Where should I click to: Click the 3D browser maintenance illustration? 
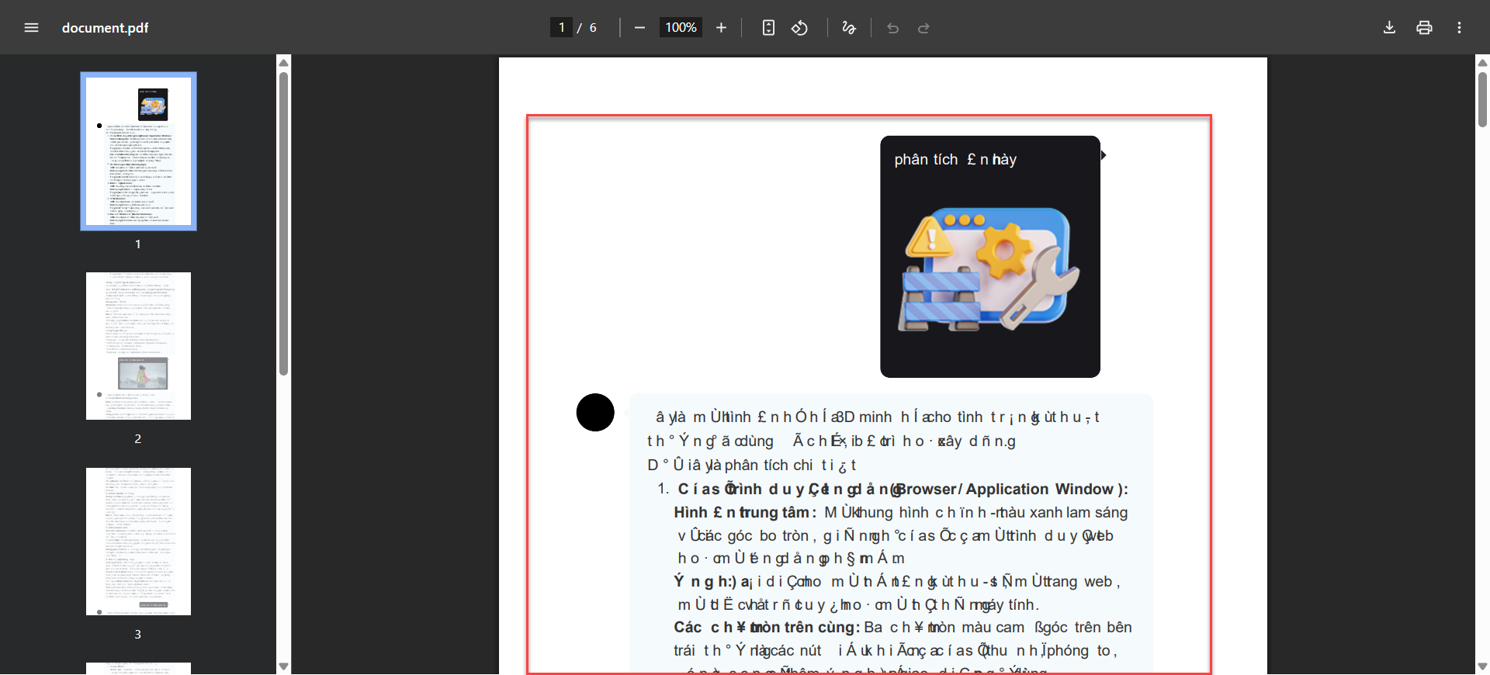pyautogui.click(x=989, y=270)
